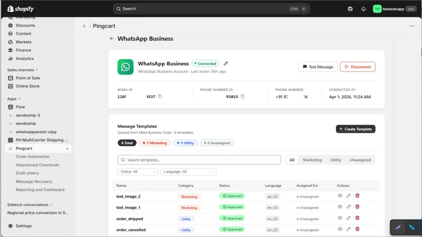The height and width of the screenshot is (237, 422).
Task: Select the 6 Unassigned filter chip
Action: [217, 143]
